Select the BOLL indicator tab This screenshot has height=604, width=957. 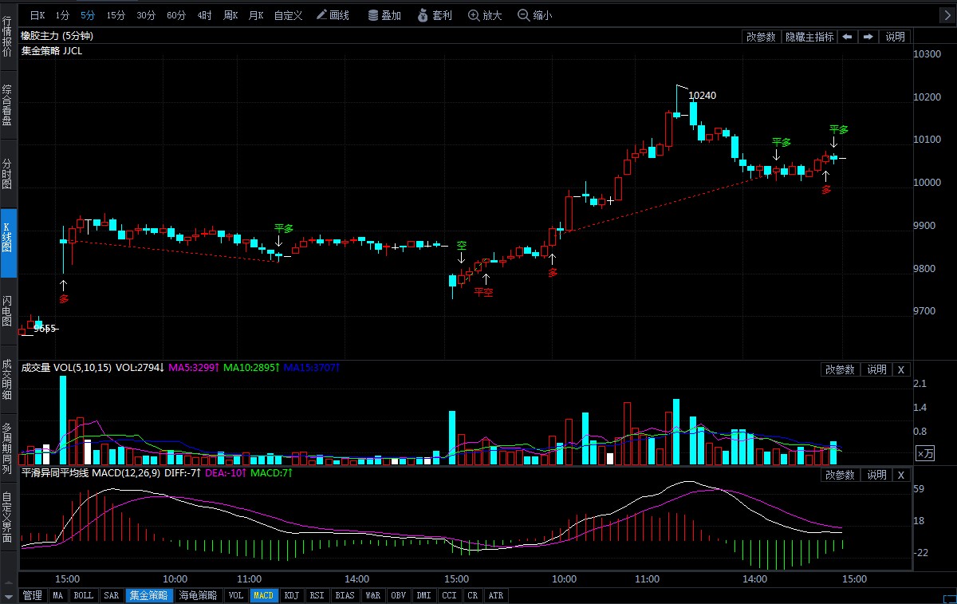click(x=84, y=595)
